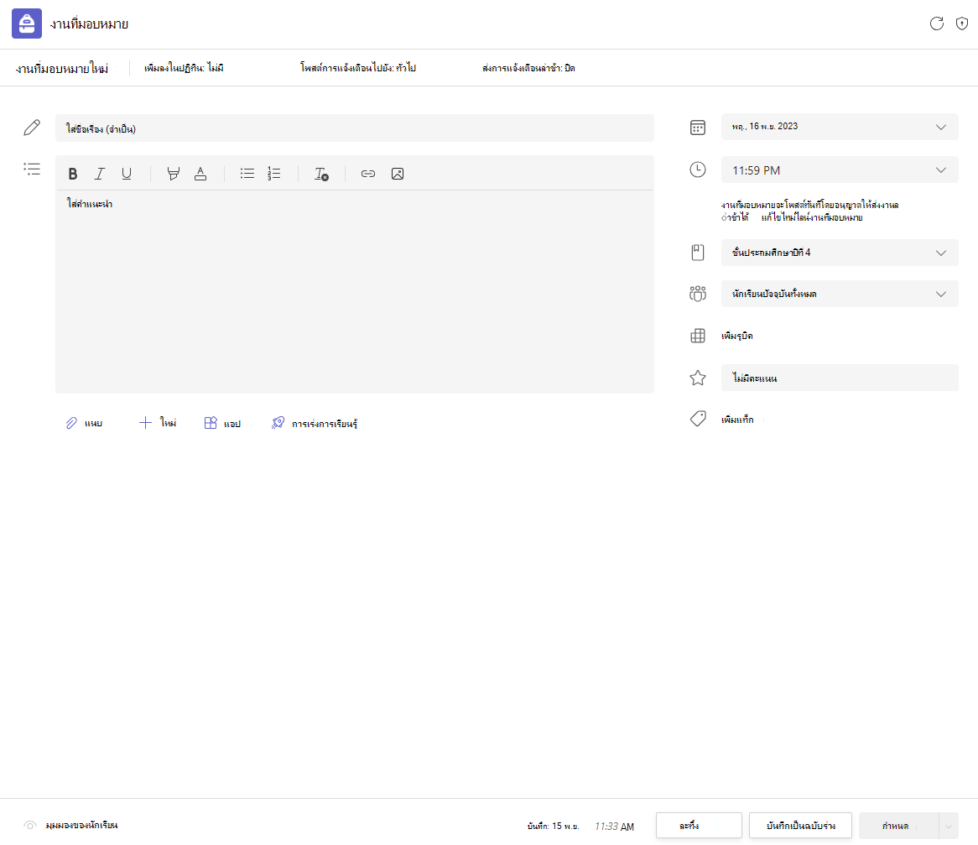Open the add to calendar setting
This screenshot has width=978, height=845.
coord(184,68)
